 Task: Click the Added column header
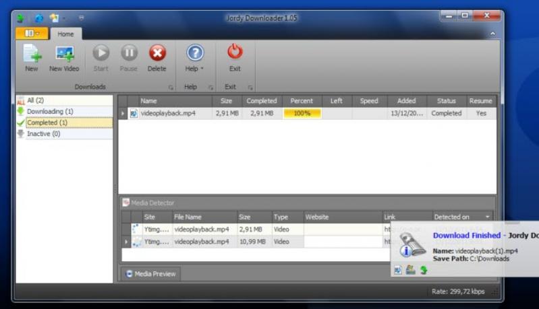[x=407, y=101]
